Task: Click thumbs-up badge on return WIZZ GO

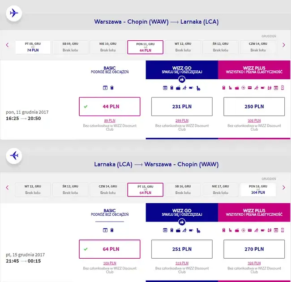Action: (182, 222)
